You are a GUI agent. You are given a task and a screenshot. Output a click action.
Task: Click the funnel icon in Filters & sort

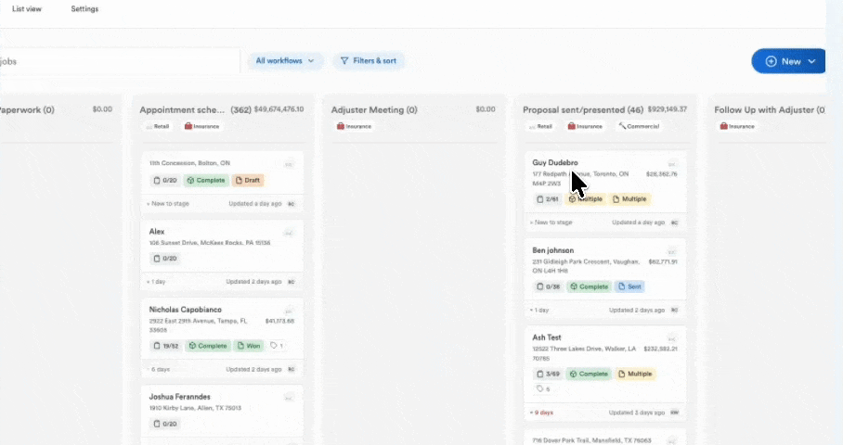(344, 60)
